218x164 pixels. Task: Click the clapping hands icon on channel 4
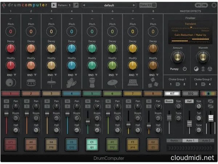72,83
